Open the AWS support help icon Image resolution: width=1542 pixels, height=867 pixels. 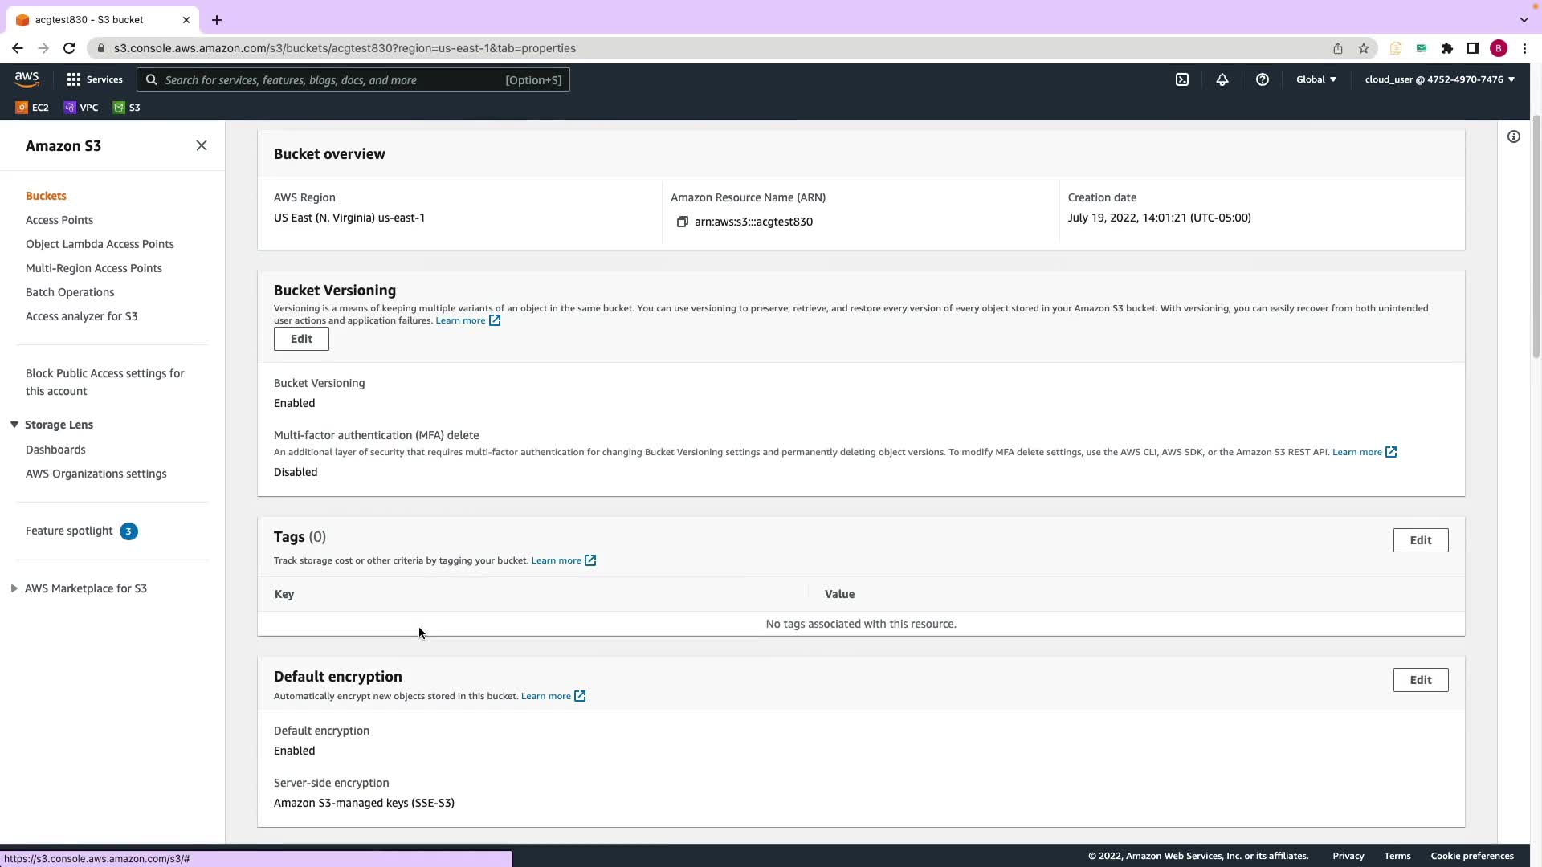point(1262,79)
